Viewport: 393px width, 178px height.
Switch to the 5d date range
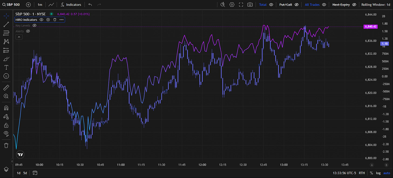coord(25,173)
